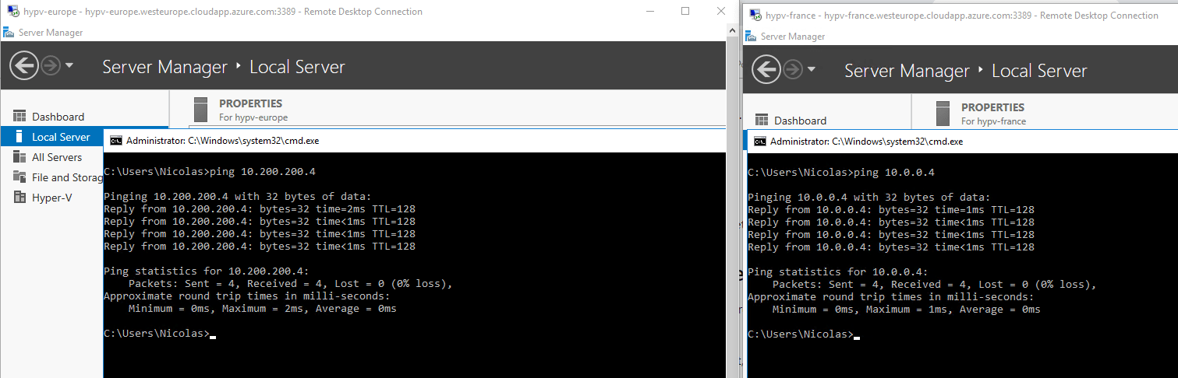1178x378 pixels.
Task: Click Forward arrow in hypv-europe Server Manager
Action: [51, 66]
